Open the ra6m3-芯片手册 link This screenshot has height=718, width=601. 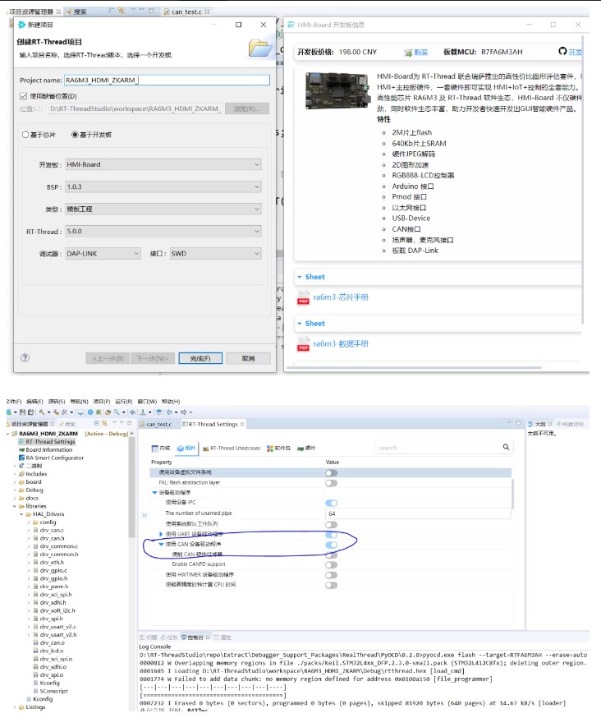341,297
